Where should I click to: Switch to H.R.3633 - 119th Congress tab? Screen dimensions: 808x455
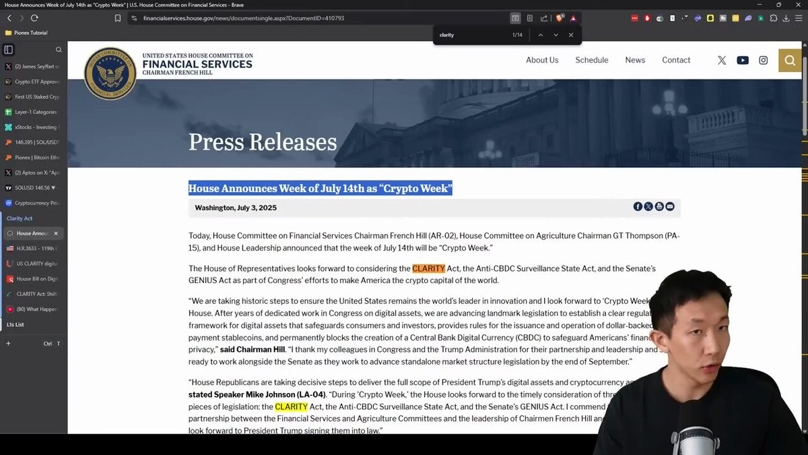point(33,249)
